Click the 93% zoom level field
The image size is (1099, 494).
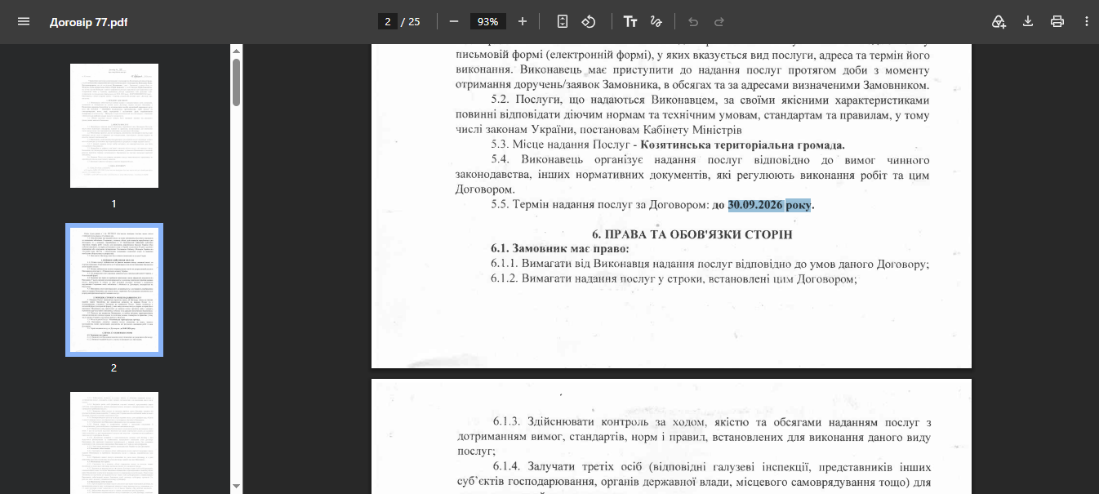pyautogui.click(x=488, y=21)
